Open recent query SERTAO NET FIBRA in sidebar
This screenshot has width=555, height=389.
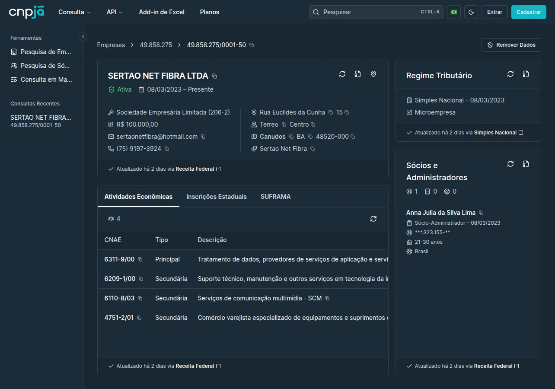tap(41, 121)
